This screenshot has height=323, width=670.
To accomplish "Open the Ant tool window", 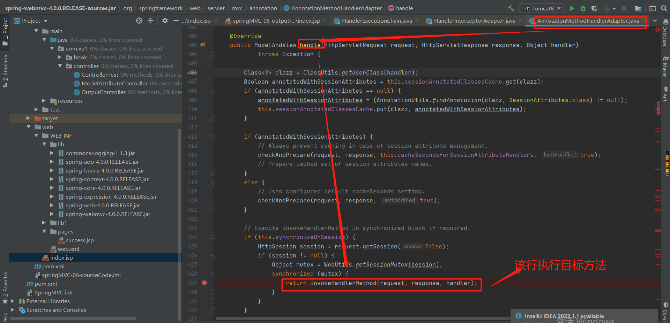I will tap(665, 94).
